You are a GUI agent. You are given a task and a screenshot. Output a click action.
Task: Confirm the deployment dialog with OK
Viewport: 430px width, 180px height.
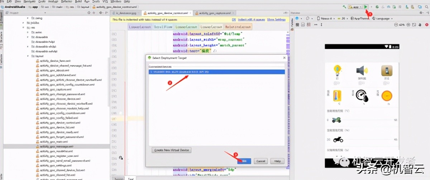244,161
